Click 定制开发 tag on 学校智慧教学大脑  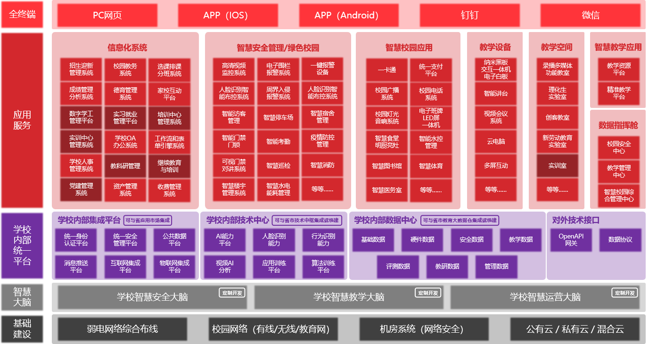point(428,293)
